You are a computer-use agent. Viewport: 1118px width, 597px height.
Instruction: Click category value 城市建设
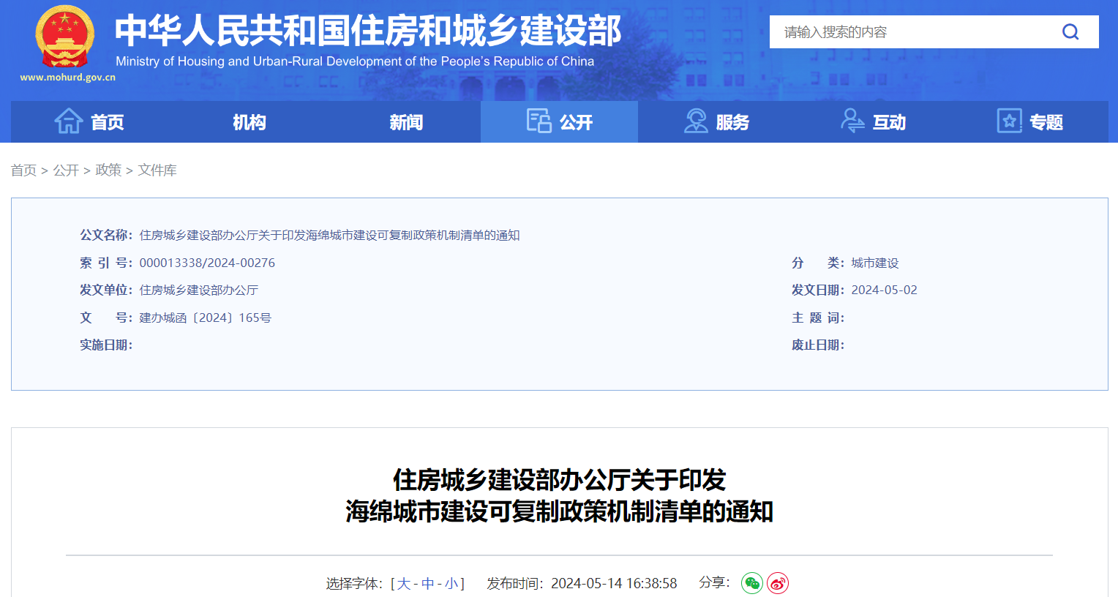(875, 263)
